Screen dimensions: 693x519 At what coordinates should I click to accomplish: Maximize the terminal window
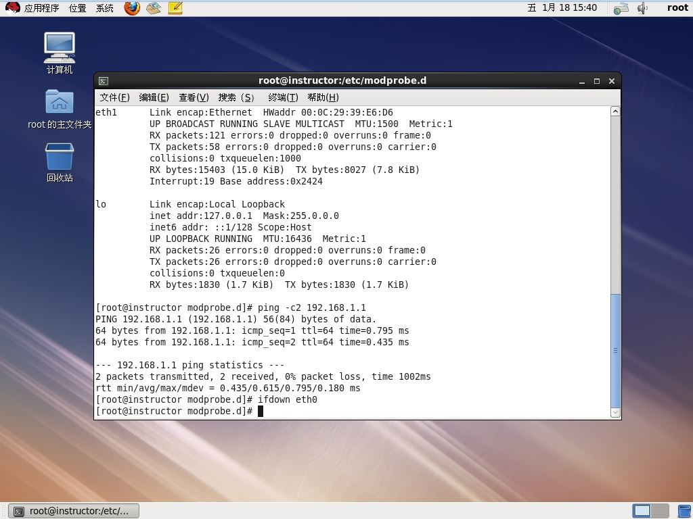coord(597,81)
